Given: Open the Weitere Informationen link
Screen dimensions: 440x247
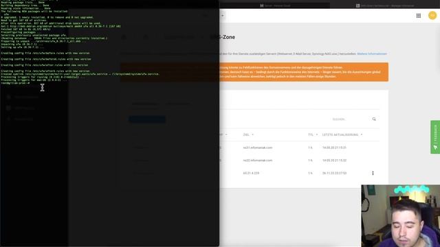Looking at the screenshot, I should 372,54.
